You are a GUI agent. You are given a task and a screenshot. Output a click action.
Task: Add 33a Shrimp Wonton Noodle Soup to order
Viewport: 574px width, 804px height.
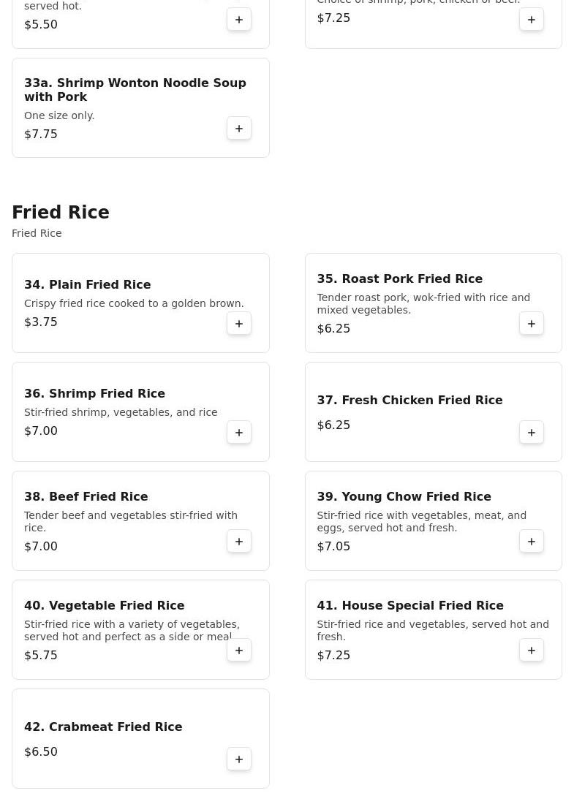coord(239,129)
